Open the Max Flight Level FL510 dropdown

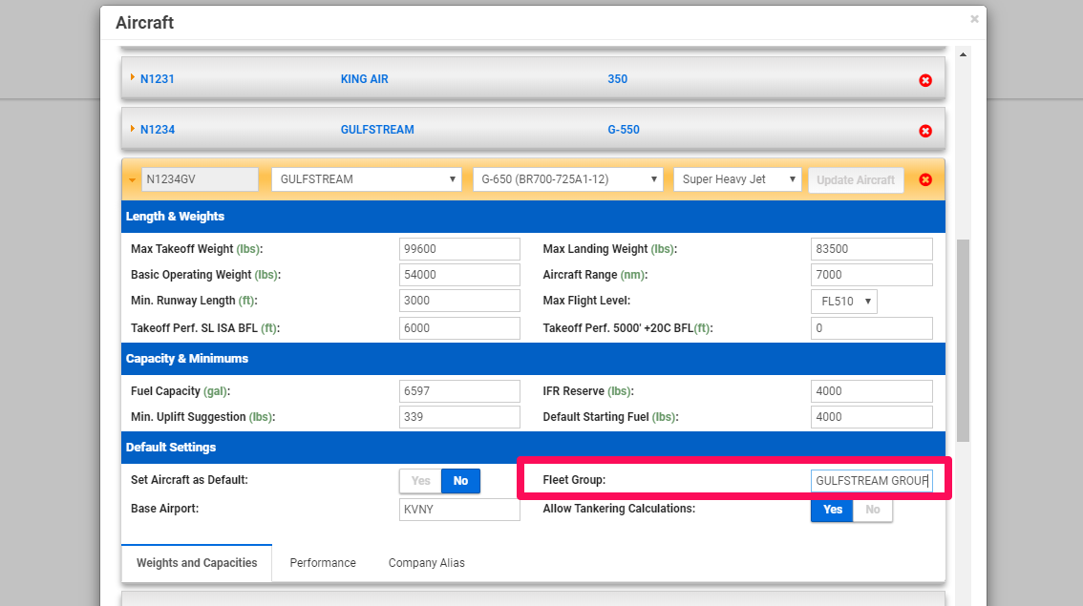pyautogui.click(x=844, y=302)
